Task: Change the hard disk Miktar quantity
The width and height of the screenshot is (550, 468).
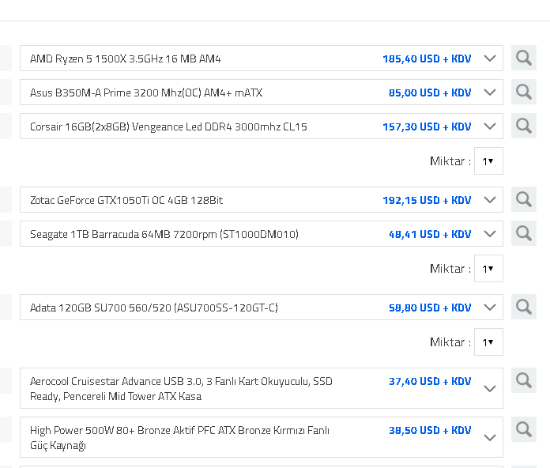Action: [x=488, y=269]
